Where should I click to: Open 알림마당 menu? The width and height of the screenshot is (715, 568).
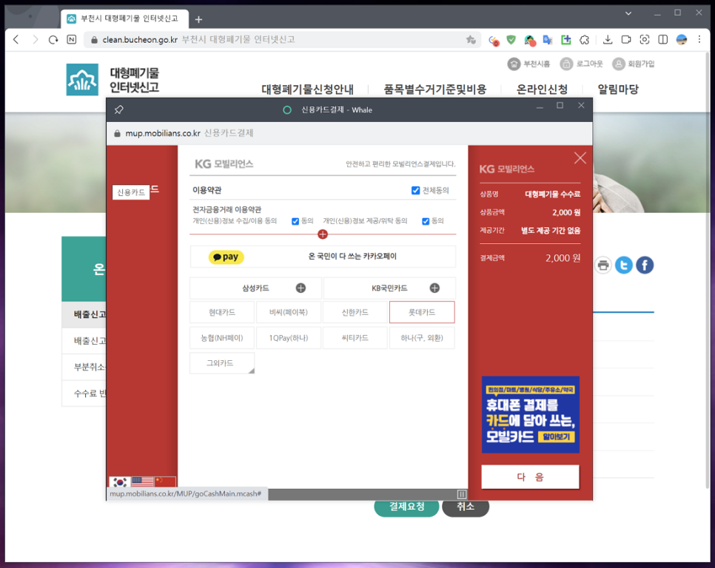point(618,89)
